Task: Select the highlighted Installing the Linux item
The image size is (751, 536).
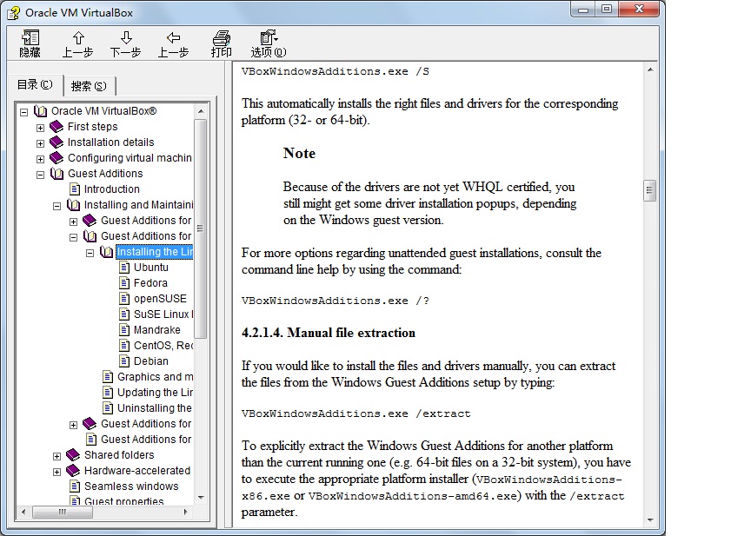Action: (x=154, y=252)
